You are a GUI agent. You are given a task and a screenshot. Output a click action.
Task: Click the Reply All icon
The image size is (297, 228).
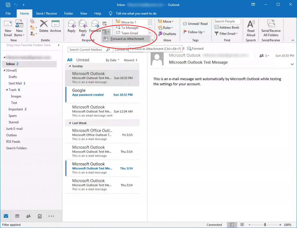point(83,28)
